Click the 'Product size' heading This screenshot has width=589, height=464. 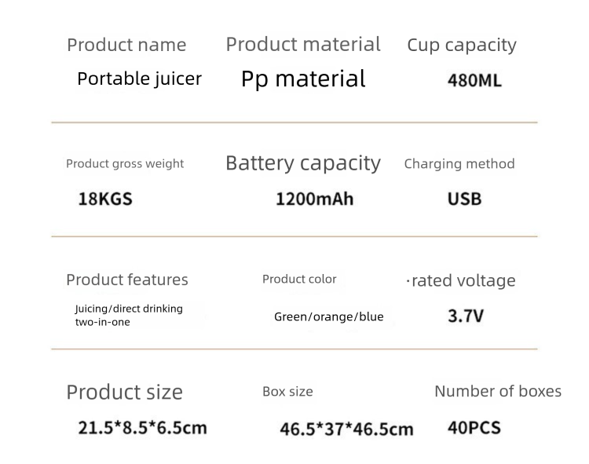(x=124, y=392)
